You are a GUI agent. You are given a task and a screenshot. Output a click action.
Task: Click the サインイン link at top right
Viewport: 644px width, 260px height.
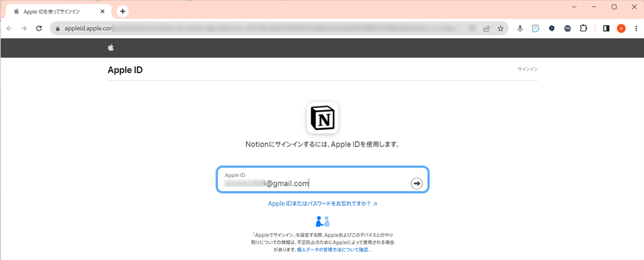tap(527, 69)
